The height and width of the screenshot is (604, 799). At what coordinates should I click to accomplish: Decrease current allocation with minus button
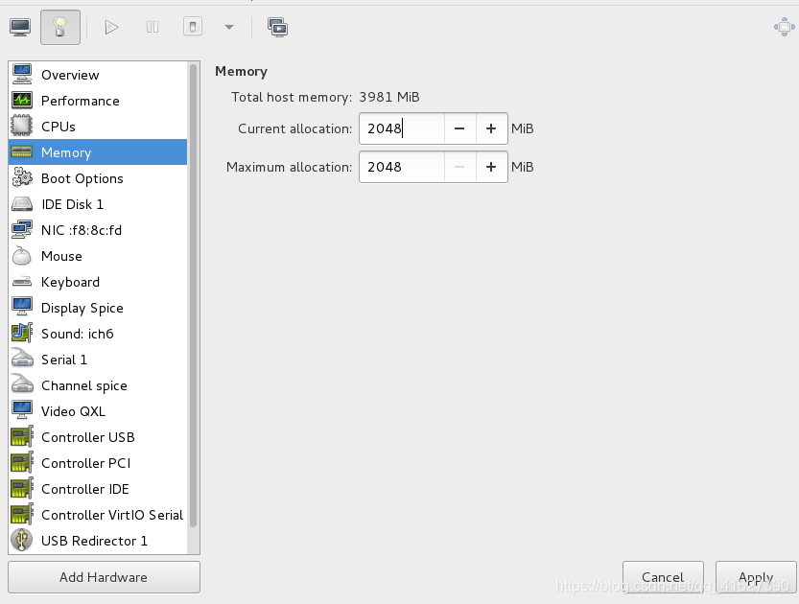(x=459, y=128)
